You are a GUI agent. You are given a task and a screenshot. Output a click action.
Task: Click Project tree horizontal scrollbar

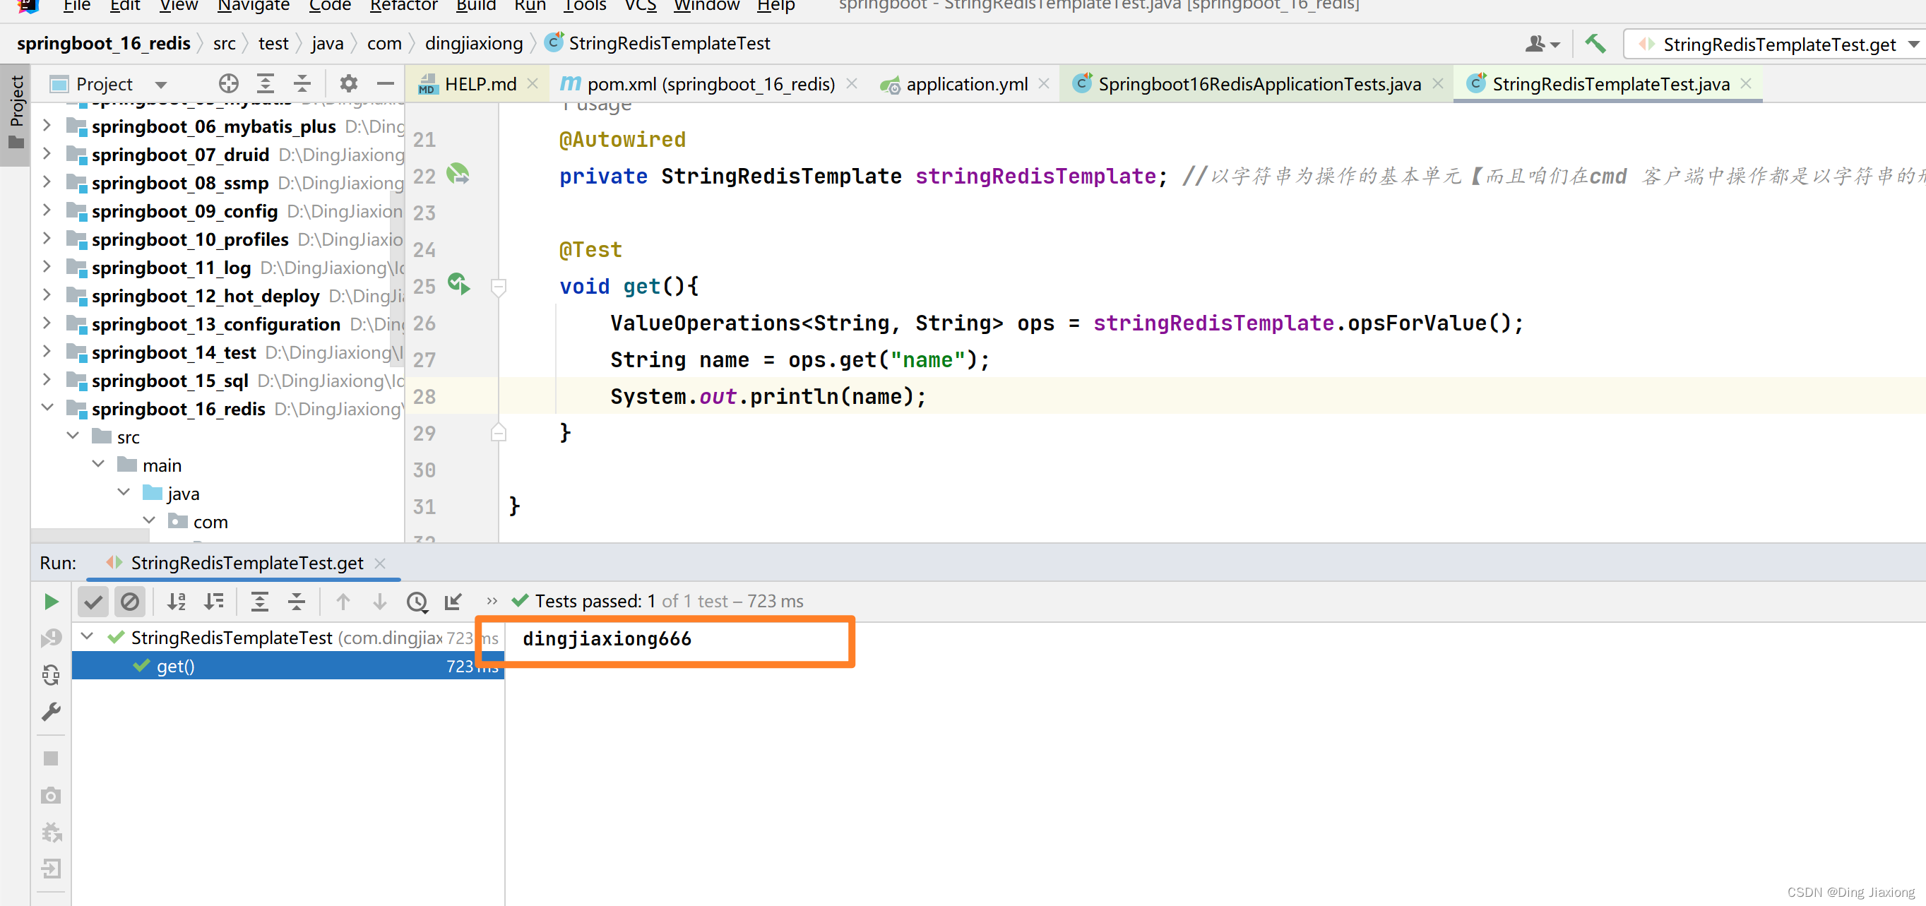[x=90, y=535]
